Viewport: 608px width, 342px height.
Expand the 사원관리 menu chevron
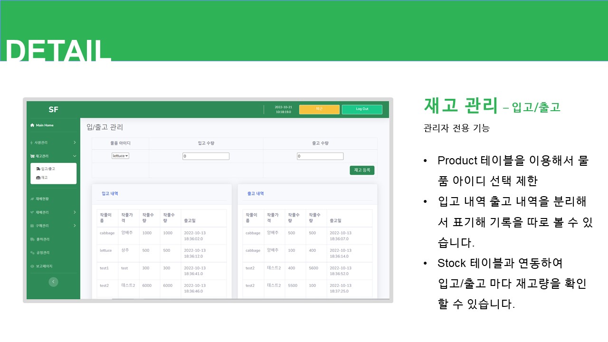75,142
